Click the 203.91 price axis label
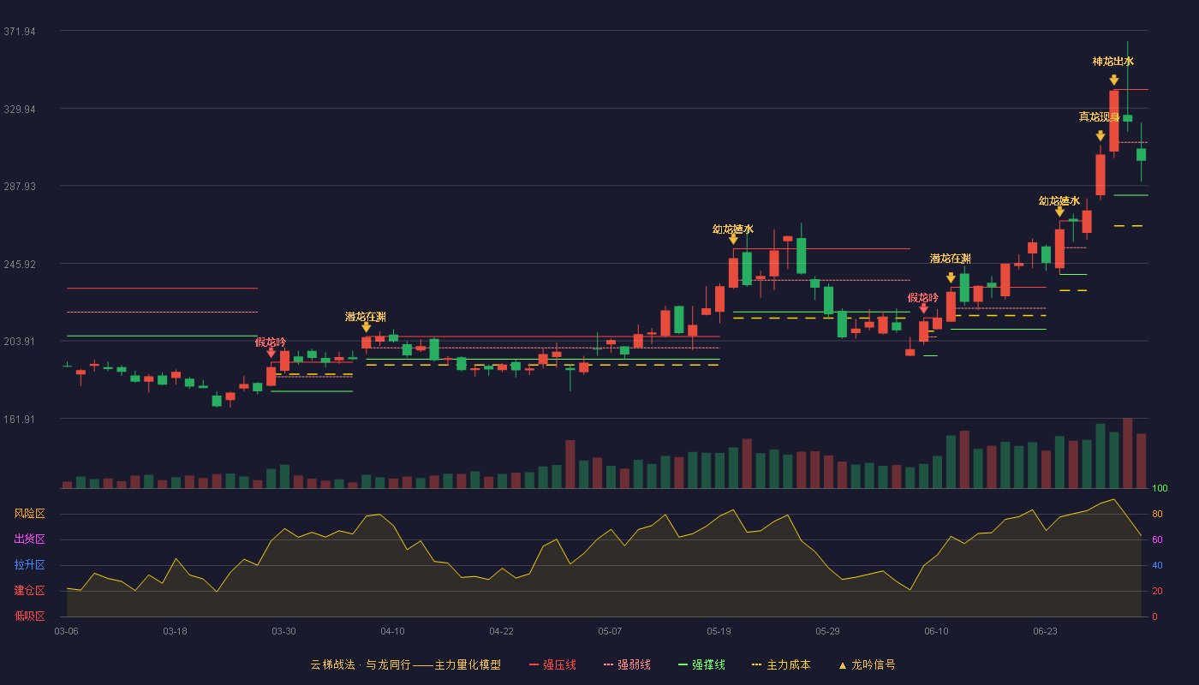 [20, 342]
